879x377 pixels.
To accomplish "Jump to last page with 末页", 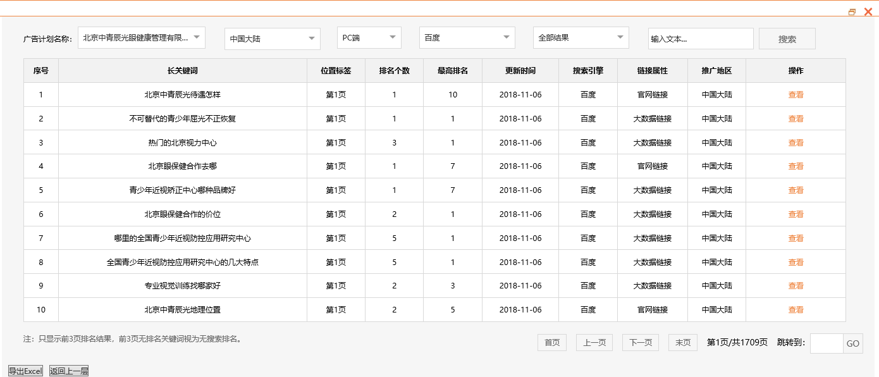I will (x=682, y=342).
